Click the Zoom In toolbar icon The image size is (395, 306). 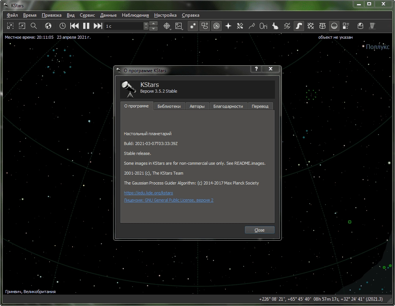[10, 26]
